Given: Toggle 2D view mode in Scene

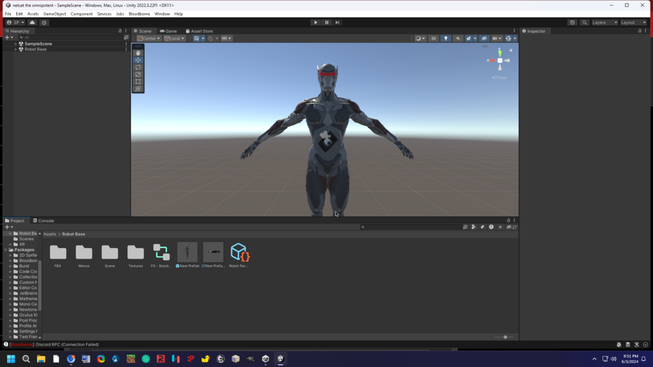Looking at the screenshot, I should (x=433, y=38).
